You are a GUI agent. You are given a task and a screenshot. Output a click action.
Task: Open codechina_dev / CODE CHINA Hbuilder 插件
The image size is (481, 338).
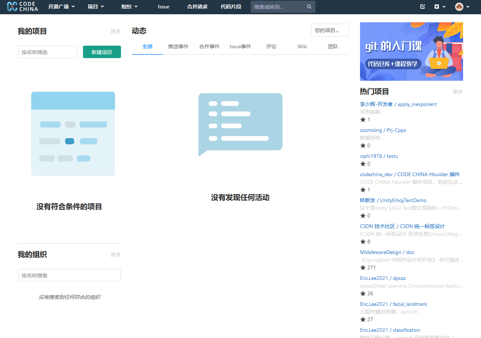(410, 174)
